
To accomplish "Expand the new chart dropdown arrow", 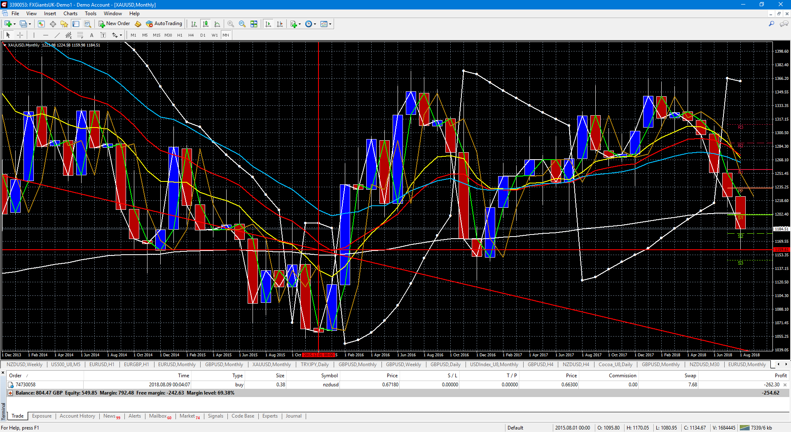I will tap(14, 24).
